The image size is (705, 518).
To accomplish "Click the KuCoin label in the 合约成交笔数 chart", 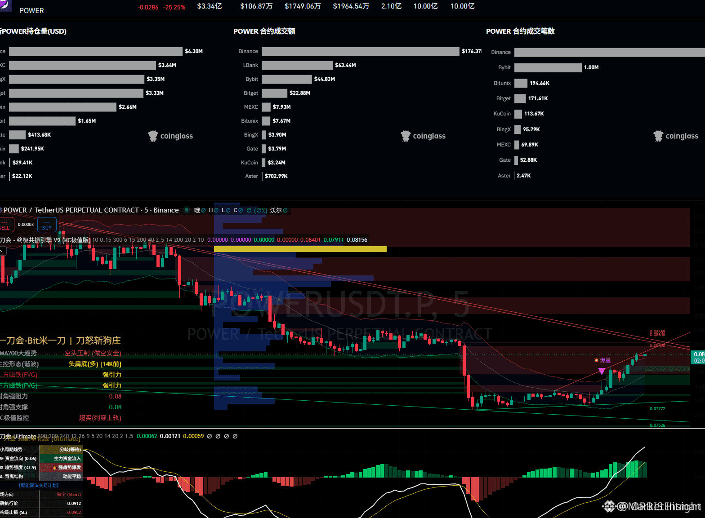I will [x=502, y=114].
